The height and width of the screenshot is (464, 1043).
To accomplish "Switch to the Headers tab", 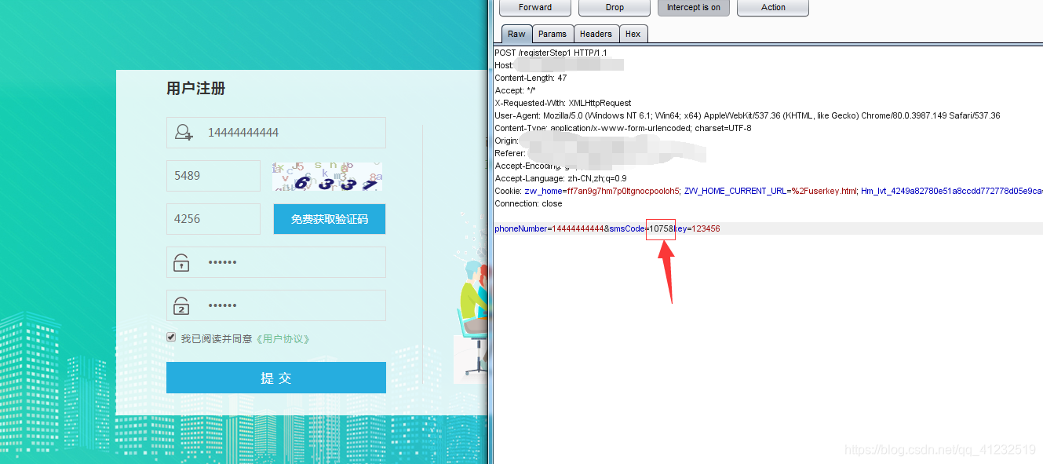I will [596, 34].
